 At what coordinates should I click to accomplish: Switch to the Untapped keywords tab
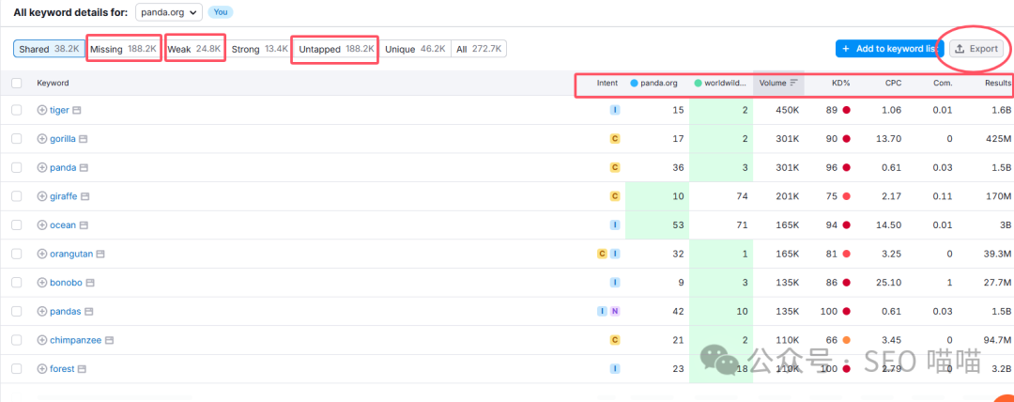[335, 49]
